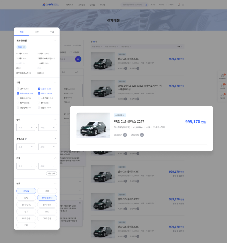The width and height of the screenshot is (227, 243).
Task: Open the 내차사기 menu
Action: 70,5
